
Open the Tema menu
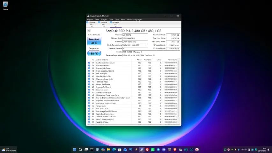tap(111, 19)
